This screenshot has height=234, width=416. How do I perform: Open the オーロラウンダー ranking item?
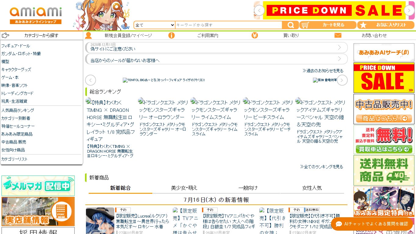point(163,117)
